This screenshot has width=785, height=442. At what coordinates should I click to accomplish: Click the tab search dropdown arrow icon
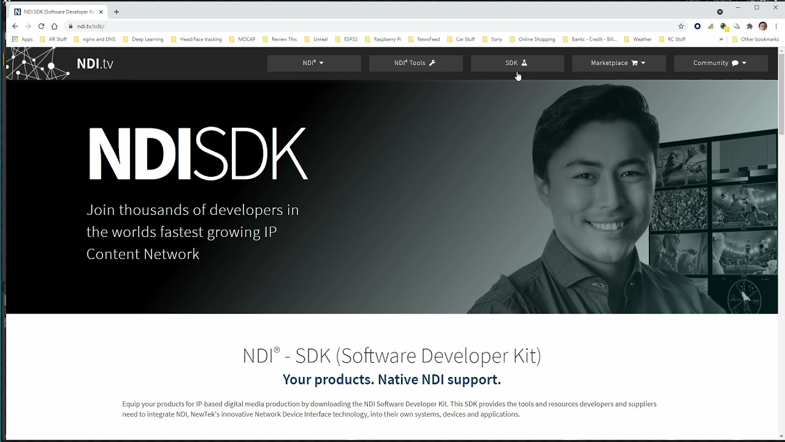tap(720, 12)
